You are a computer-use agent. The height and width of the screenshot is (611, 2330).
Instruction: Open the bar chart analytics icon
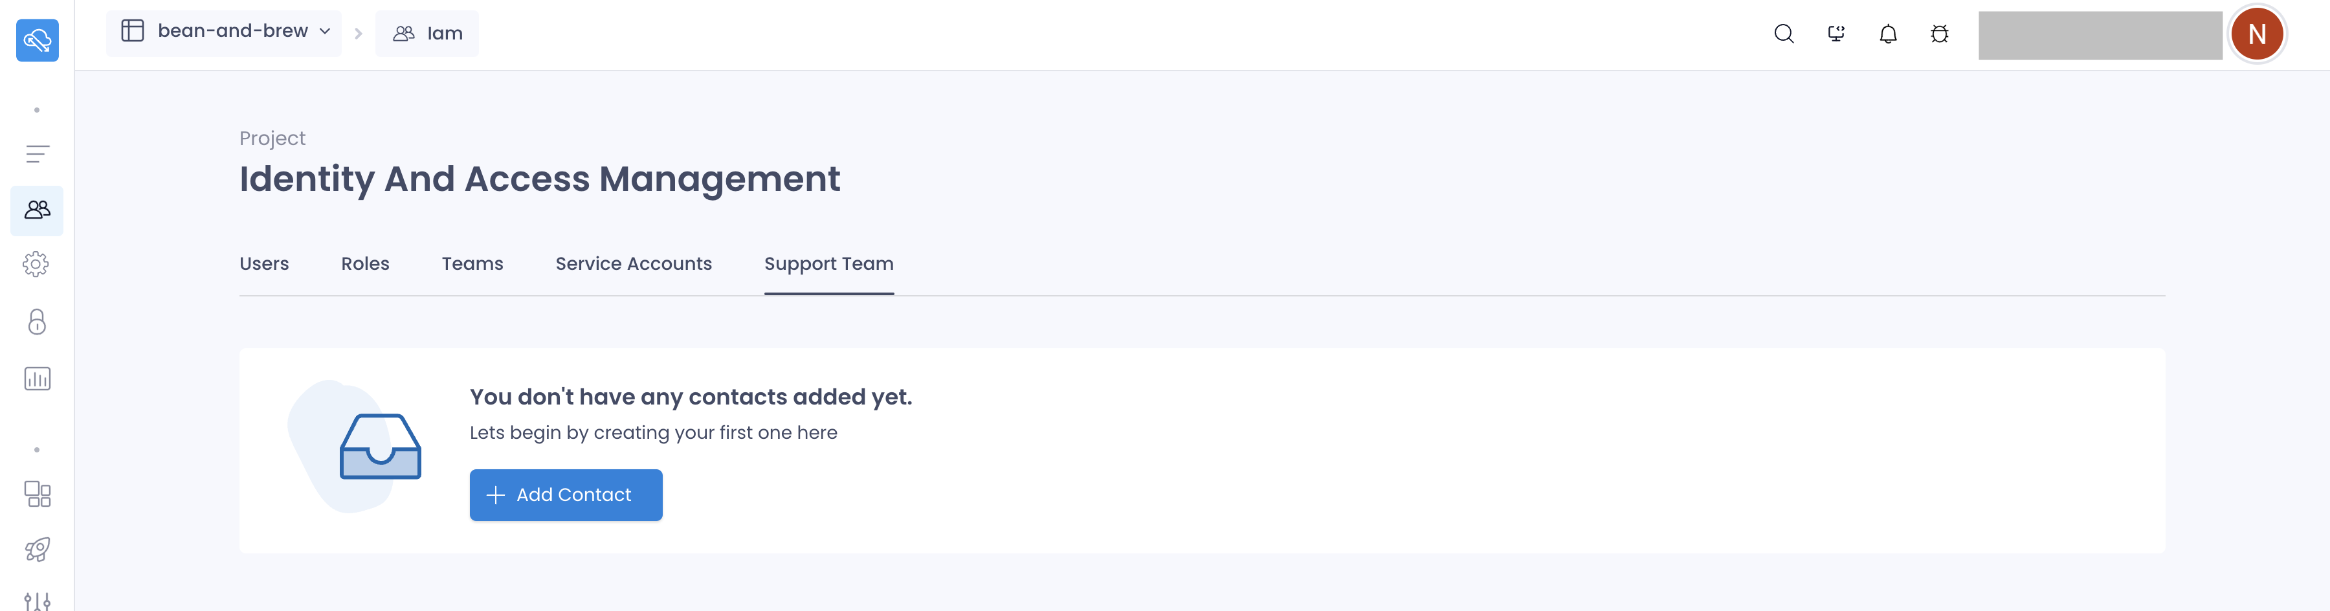coord(37,379)
